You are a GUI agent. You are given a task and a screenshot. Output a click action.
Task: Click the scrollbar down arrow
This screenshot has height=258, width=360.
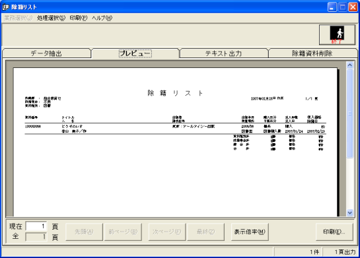pos(349,212)
